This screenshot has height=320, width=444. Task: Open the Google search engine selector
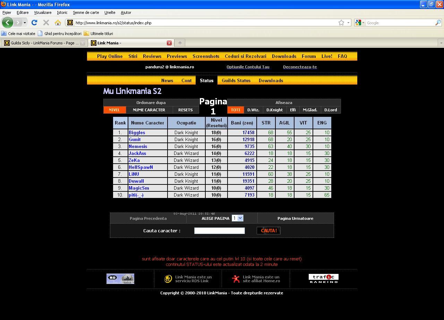(x=360, y=23)
